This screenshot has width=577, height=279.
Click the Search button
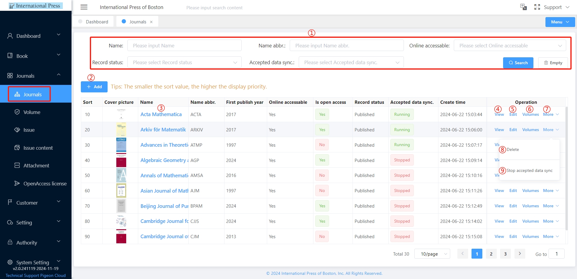(518, 63)
